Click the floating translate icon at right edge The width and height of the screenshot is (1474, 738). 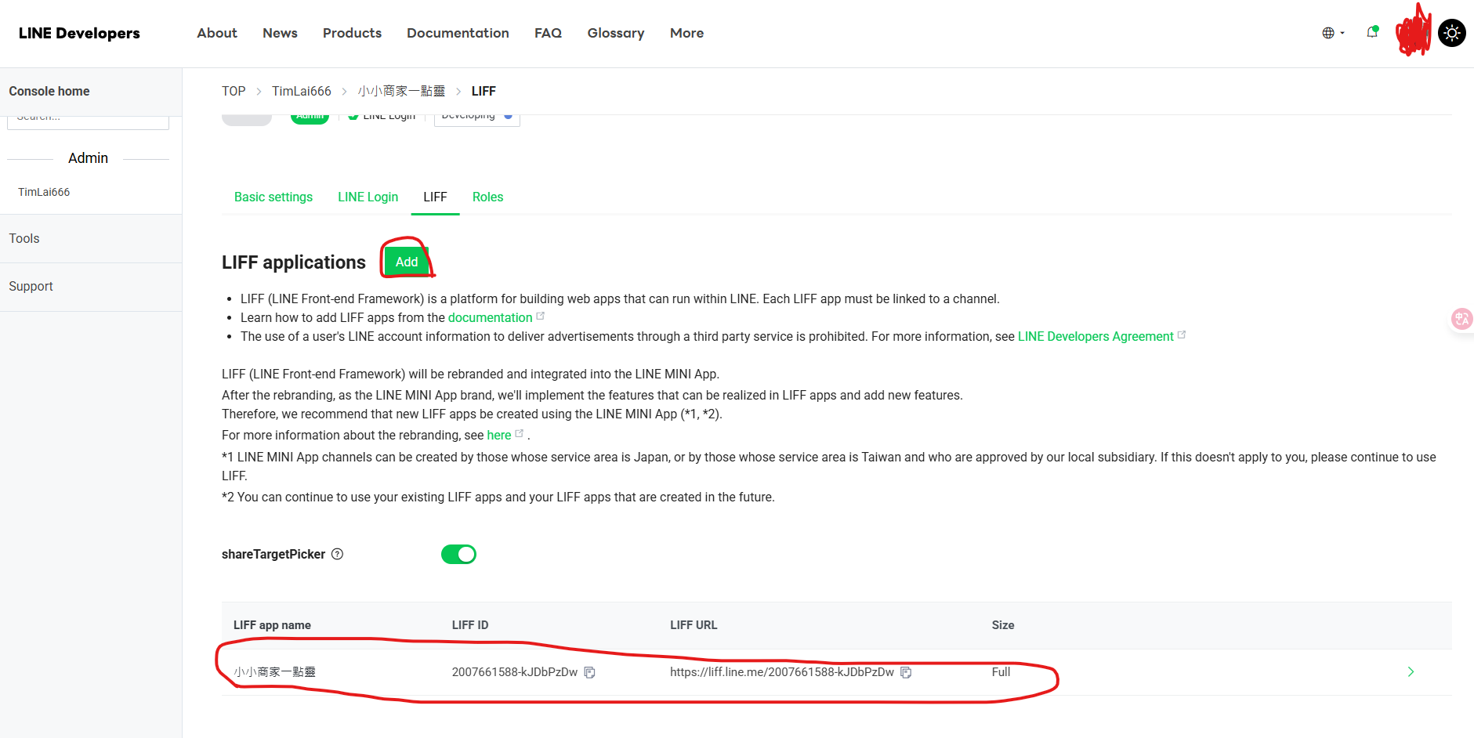tap(1461, 319)
